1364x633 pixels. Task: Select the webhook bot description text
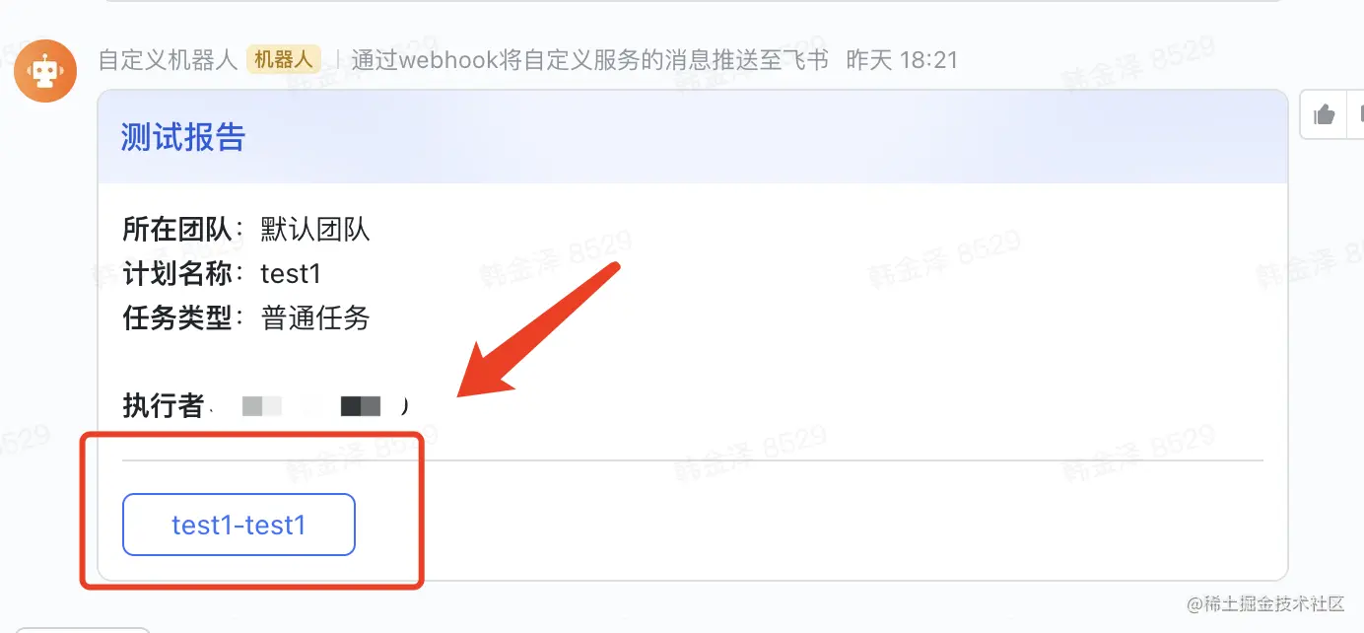pos(589,59)
